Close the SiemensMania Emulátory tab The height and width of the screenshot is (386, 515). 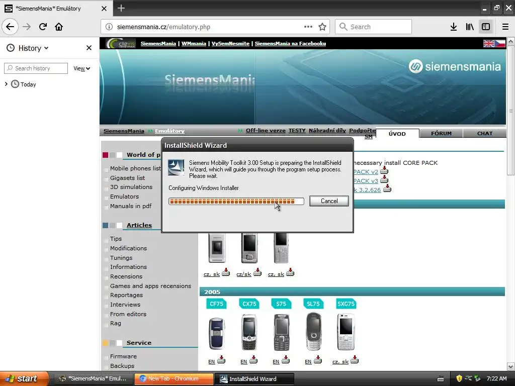point(104,9)
